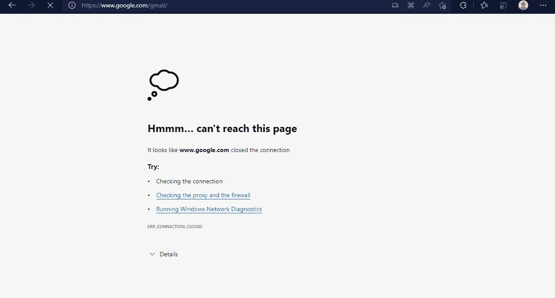This screenshot has height=298, width=555.
Task: Click the ERR_CONNECTION_CLOSED error code text
Action: click(x=175, y=226)
